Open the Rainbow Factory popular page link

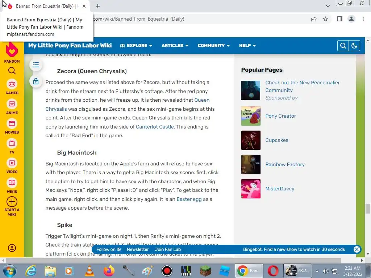(285, 164)
